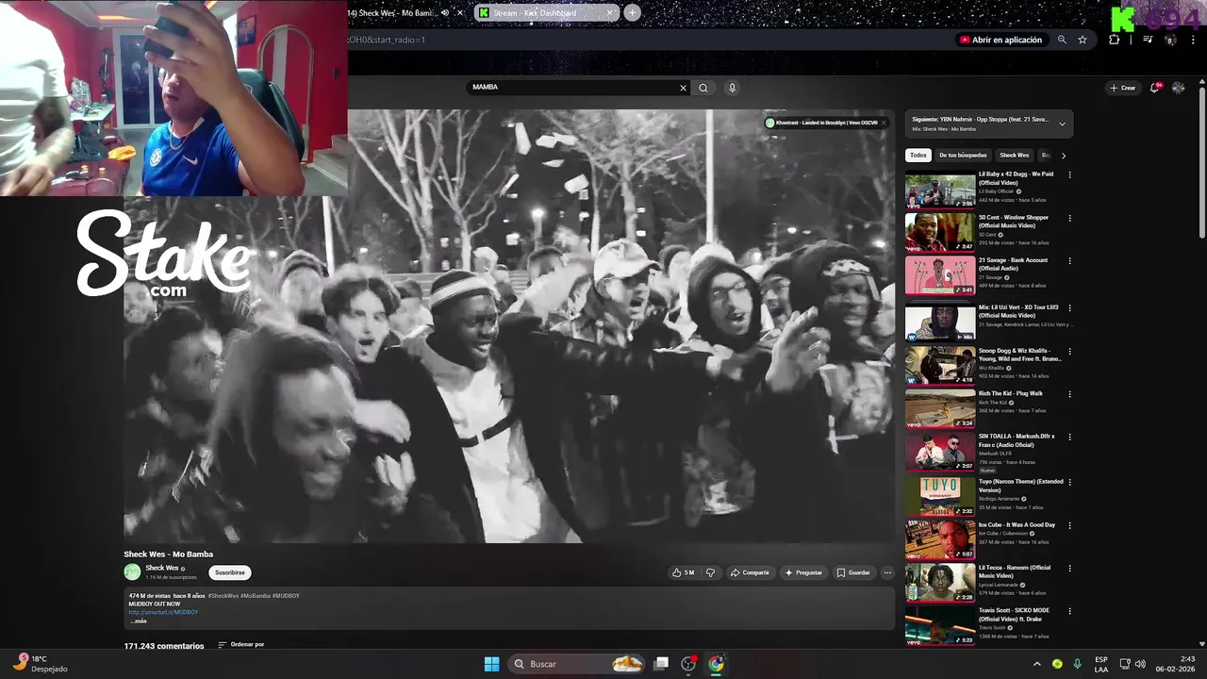The image size is (1207, 679).
Task: Open 21 Savage Bank Account title
Action: 1013,264
